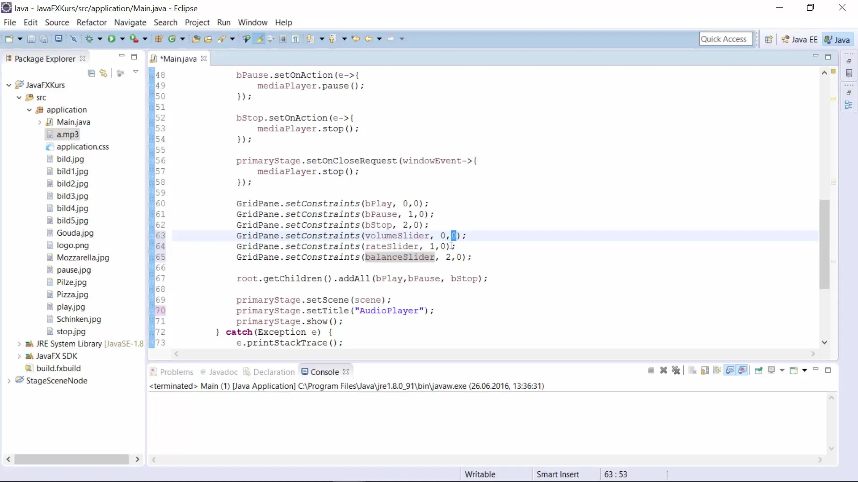858x482 pixels.
Task: Open Package Explorer View Menu dropdown
Action: point(135,72)
